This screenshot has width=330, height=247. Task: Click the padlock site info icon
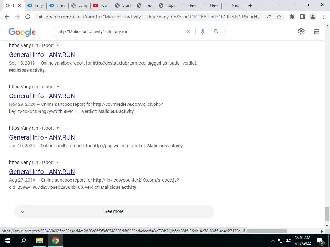tap(41, 17)
